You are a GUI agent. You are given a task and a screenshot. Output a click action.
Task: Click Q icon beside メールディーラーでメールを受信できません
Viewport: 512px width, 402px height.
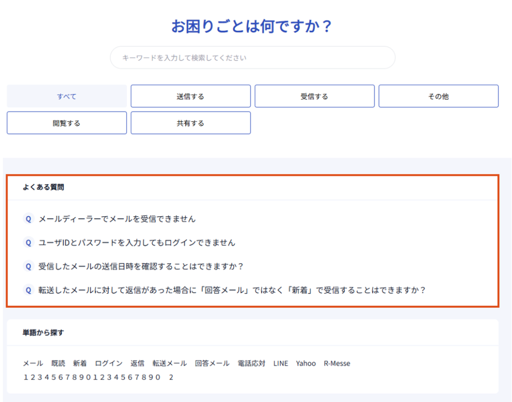pyautogui.click(x=28, y=219)
